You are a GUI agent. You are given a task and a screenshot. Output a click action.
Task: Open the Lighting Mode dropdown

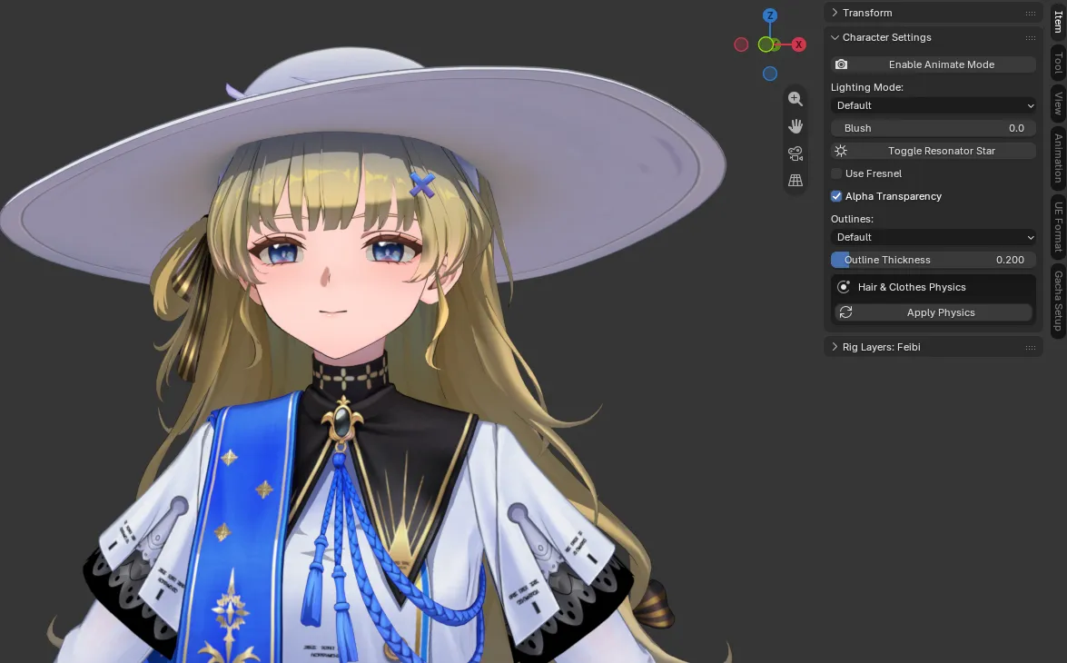[x=933, y=105]
